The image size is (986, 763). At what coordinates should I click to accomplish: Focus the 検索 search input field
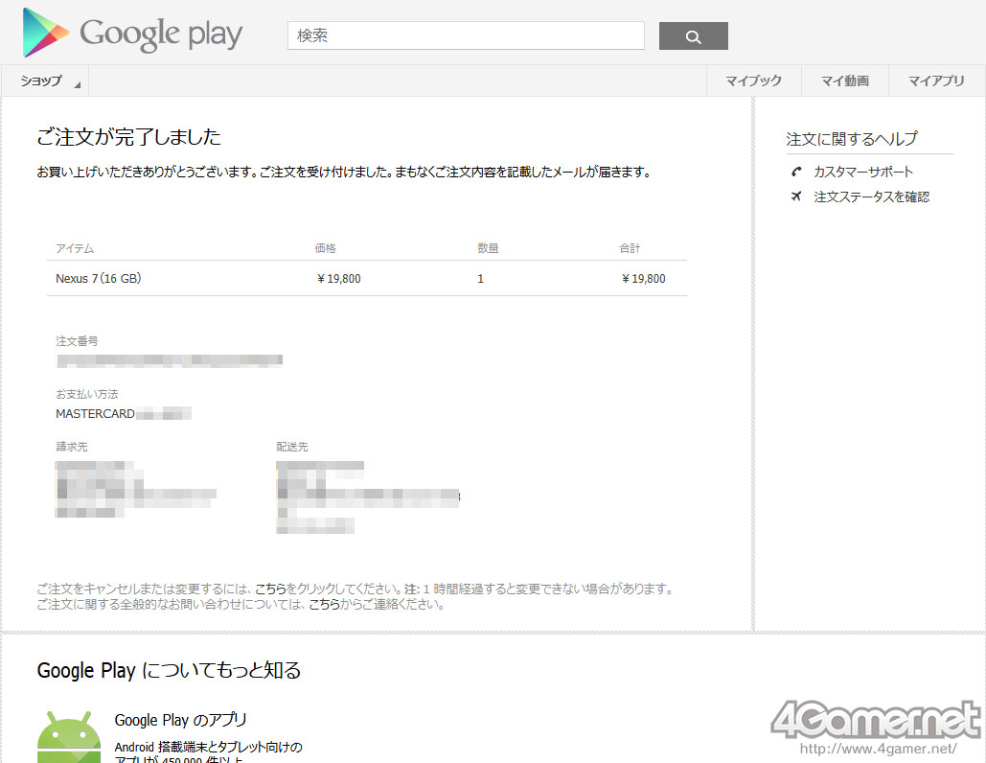466,35
